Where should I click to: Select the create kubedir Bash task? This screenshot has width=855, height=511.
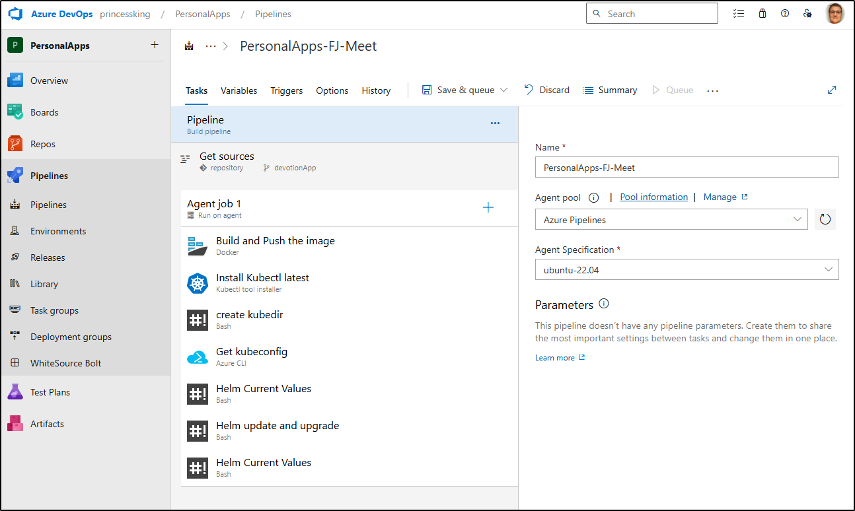tap(349, 320)
